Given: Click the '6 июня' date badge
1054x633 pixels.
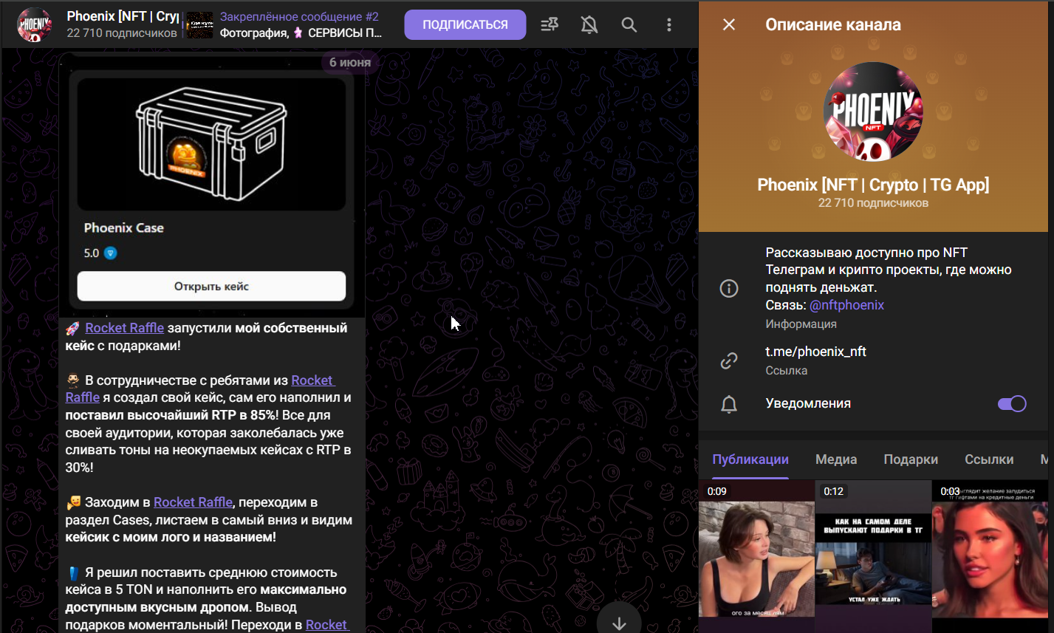Looking at the screenshot, I should pyautogui.click(x=350, y=63).
